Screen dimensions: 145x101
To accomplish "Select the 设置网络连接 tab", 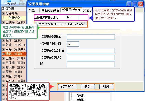I will [71, 10].
